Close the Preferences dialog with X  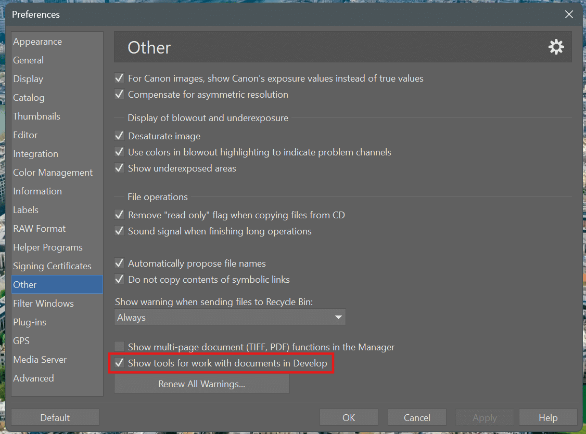point(569,15)
